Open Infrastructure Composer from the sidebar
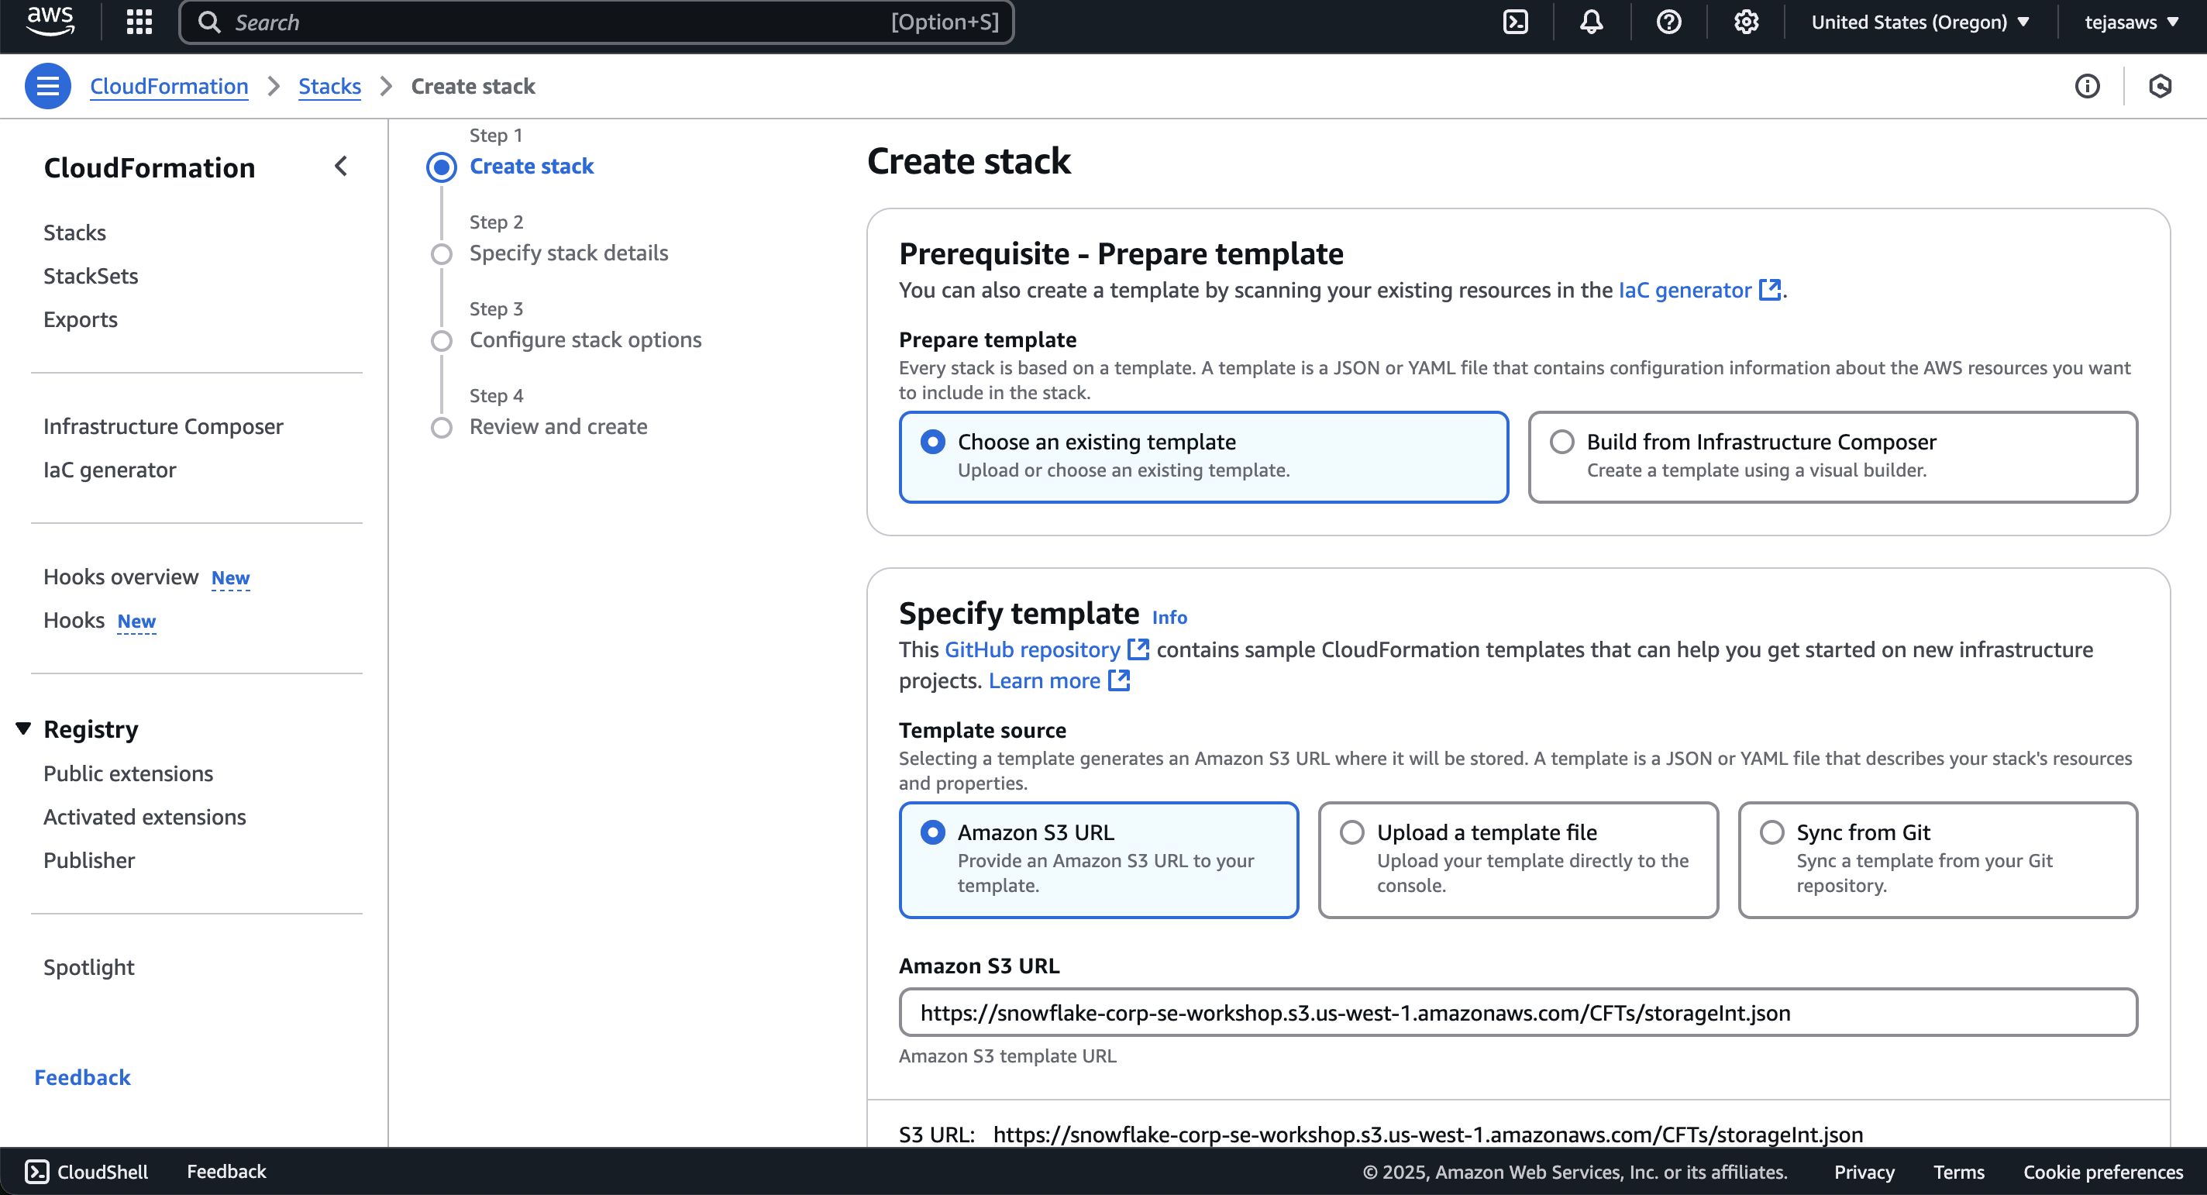2207x1195 pixels. [163, 426]
